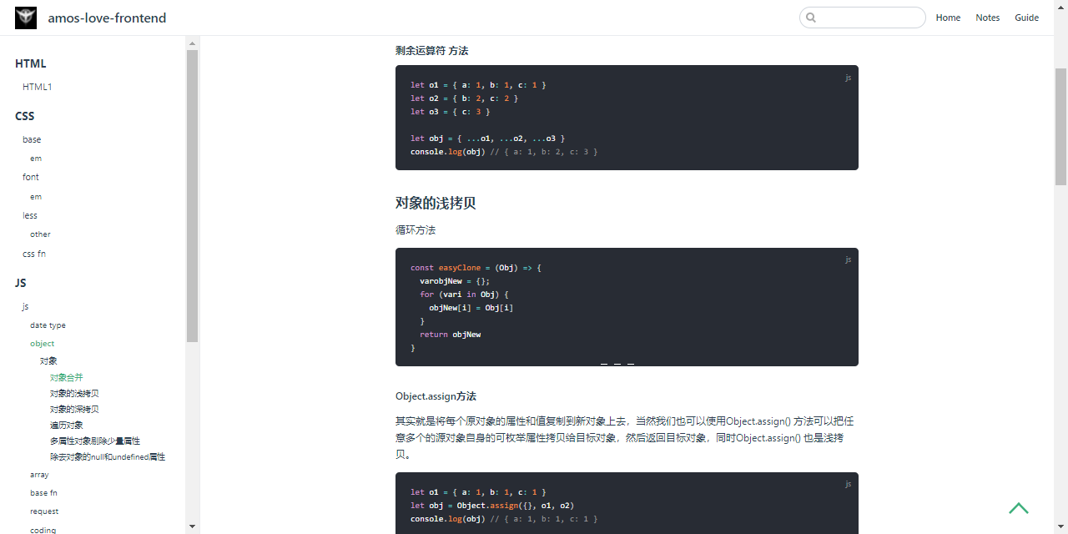Click the page scrollbar thumb

1061,126
